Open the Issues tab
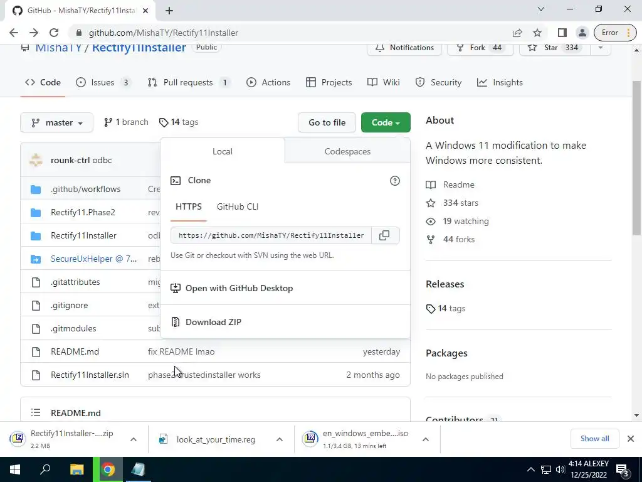 coord(103,82)
